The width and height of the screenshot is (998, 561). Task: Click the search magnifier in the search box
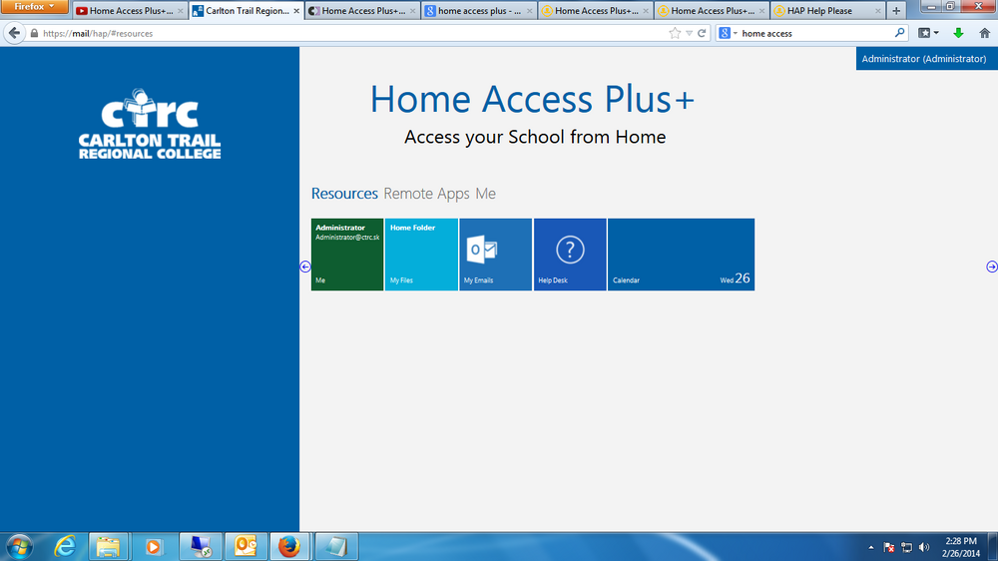click(x=899, y=33)
